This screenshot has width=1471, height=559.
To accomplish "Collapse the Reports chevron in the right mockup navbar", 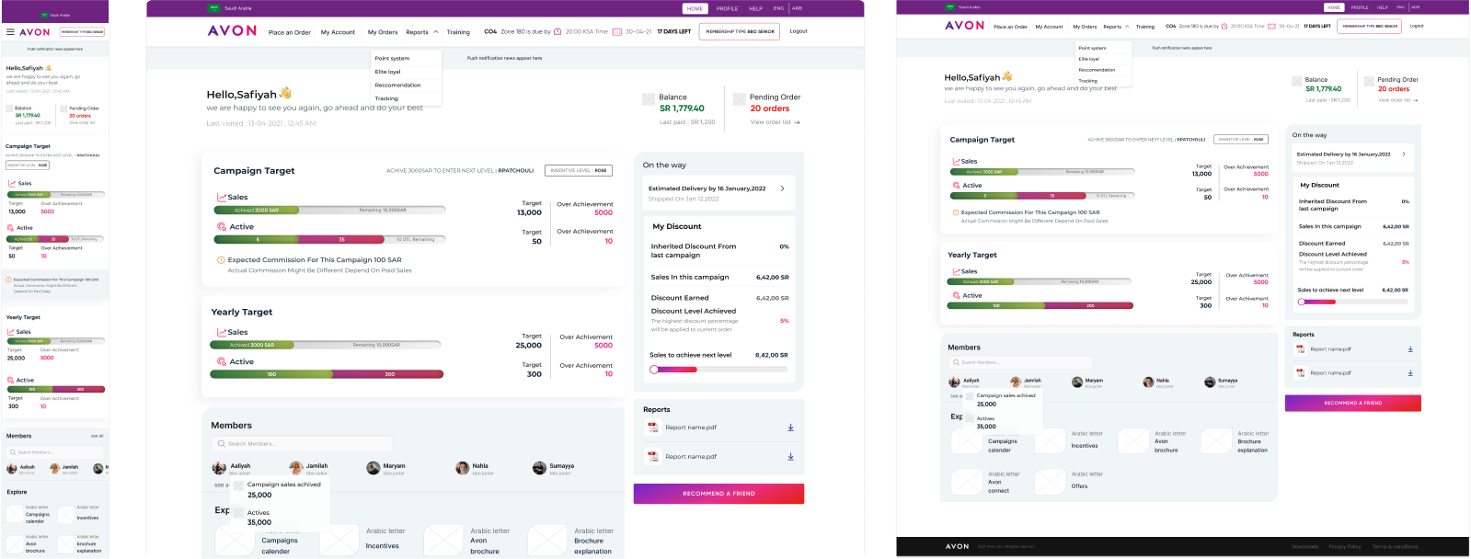I will point(1127,27).
